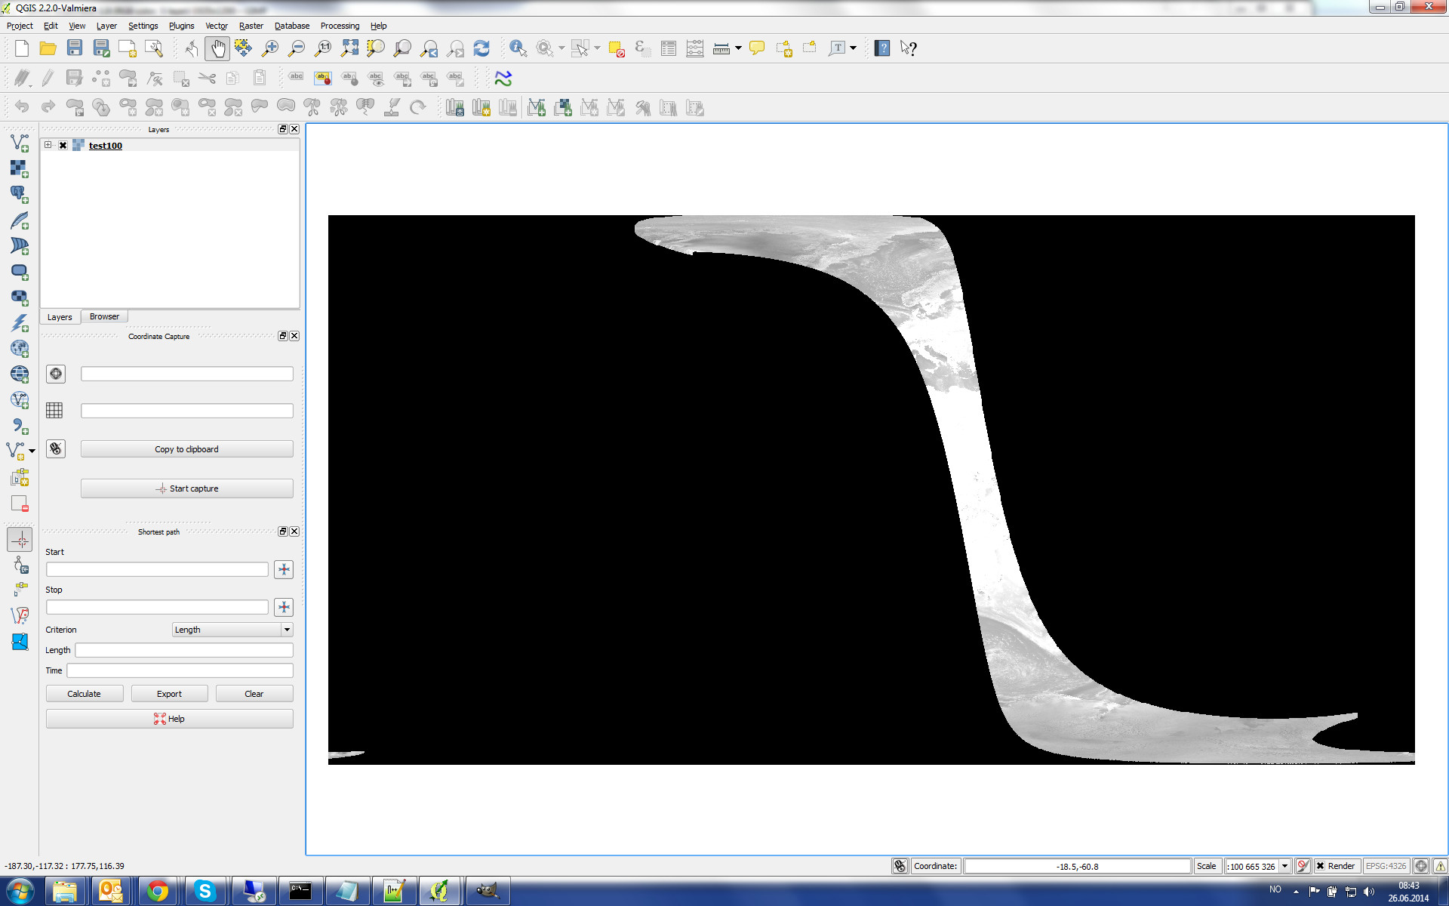Click the EPSG:4326 CRS status button
Screen dimensions: 1449x906
click(1386, 866)
